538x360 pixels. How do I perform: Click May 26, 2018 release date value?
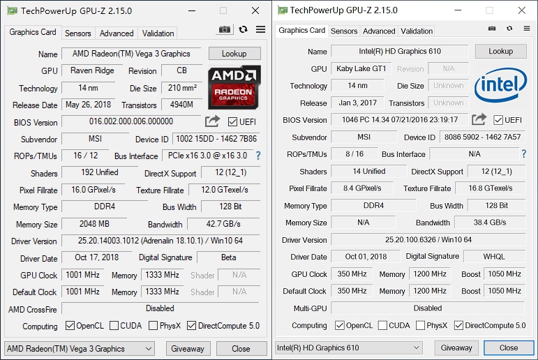[88, 105]
